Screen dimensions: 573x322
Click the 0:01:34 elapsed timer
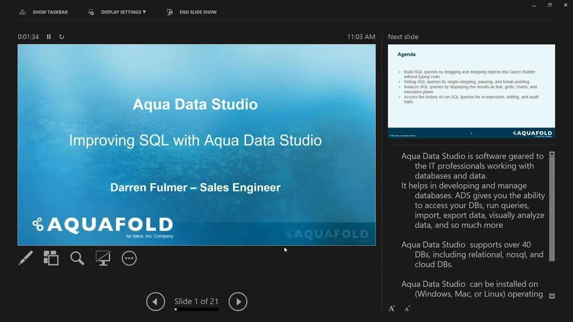(x=28, y=37)
